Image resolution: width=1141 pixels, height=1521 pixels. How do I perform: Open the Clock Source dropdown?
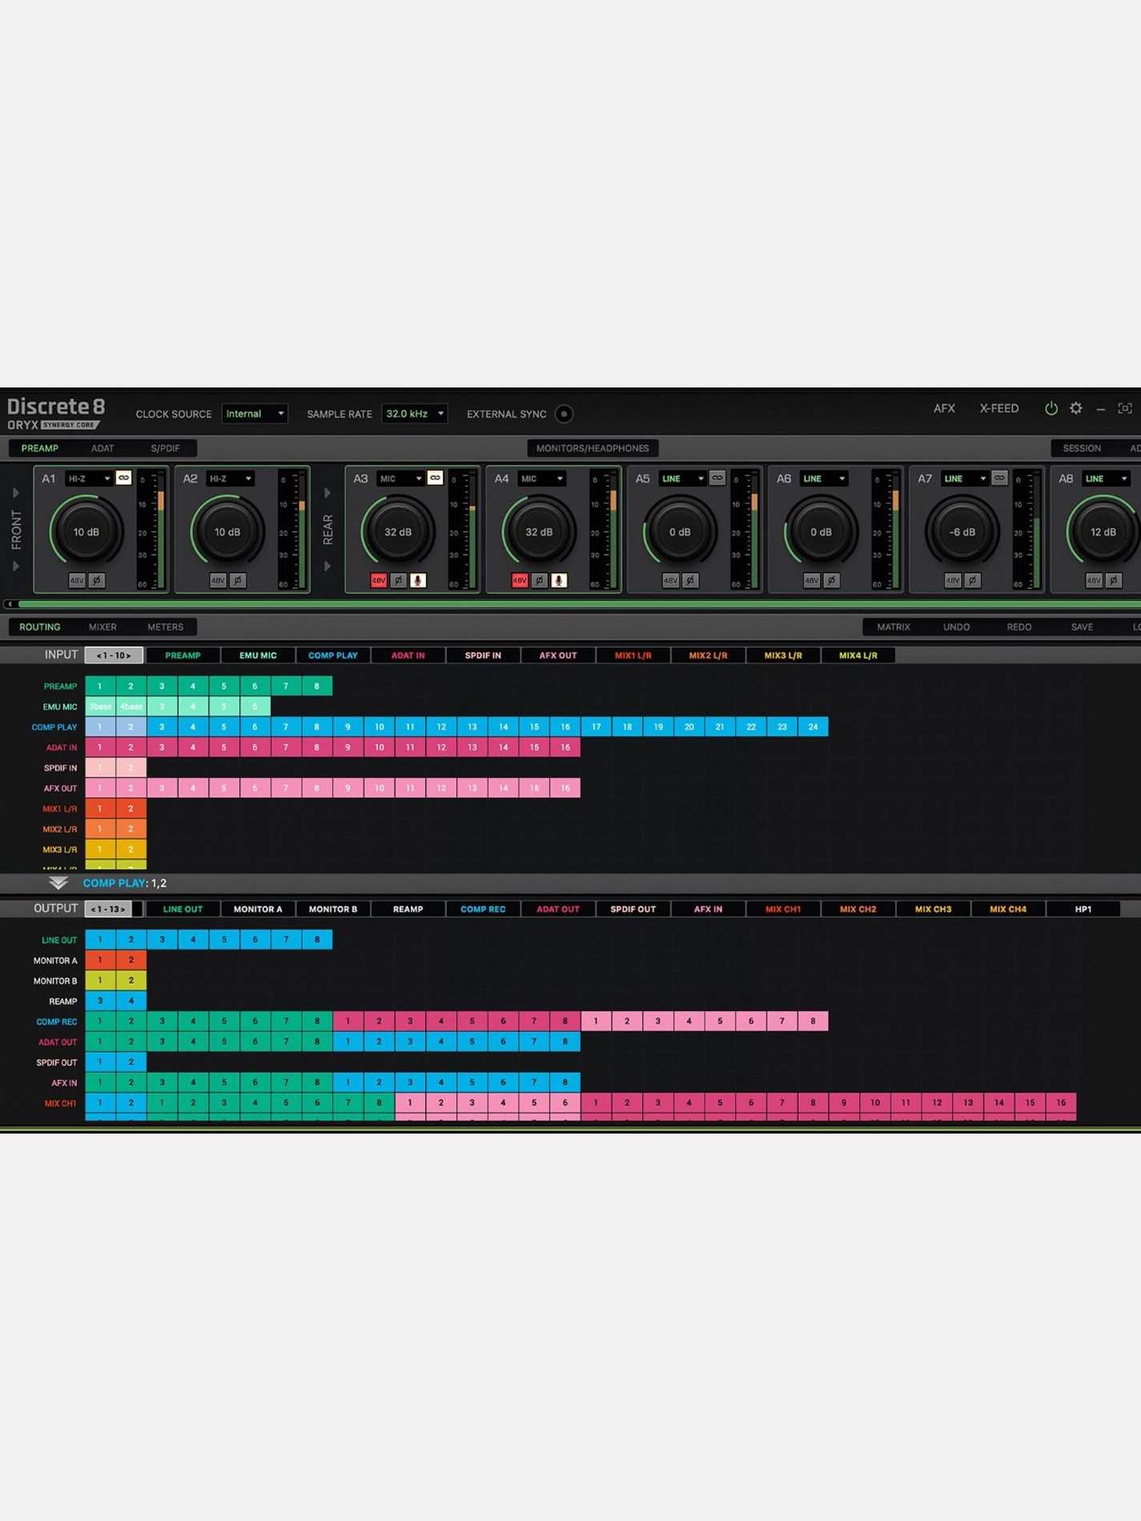click(255, 414)
